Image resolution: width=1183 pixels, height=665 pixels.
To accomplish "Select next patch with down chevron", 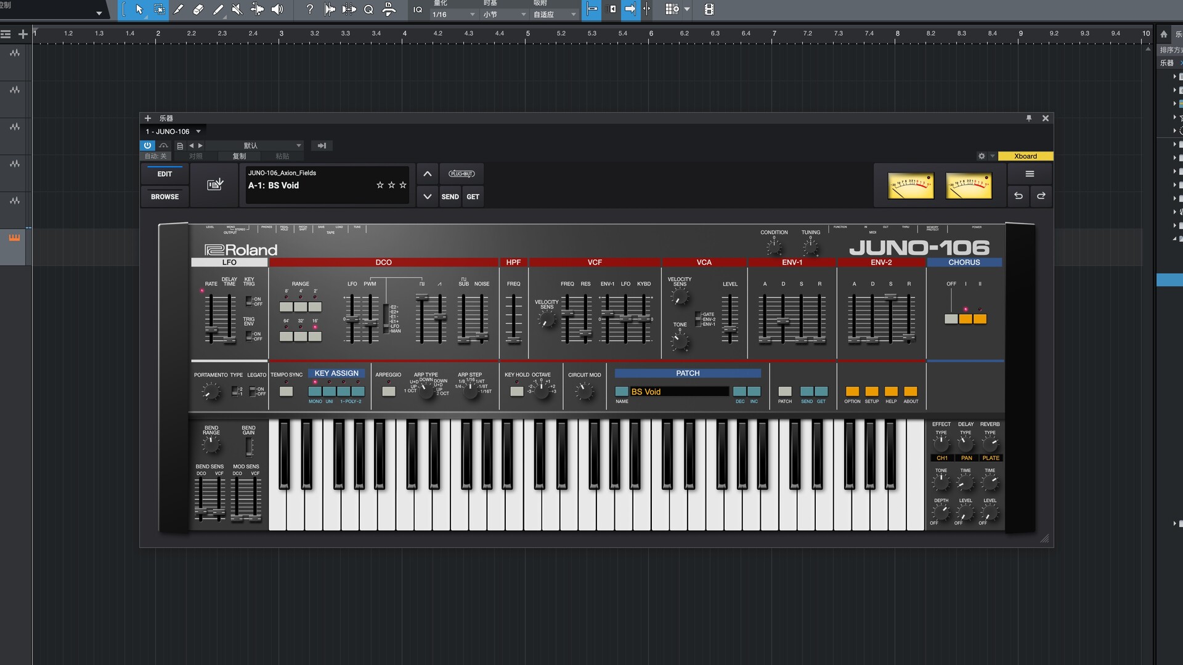I will (x=428, y=196).
